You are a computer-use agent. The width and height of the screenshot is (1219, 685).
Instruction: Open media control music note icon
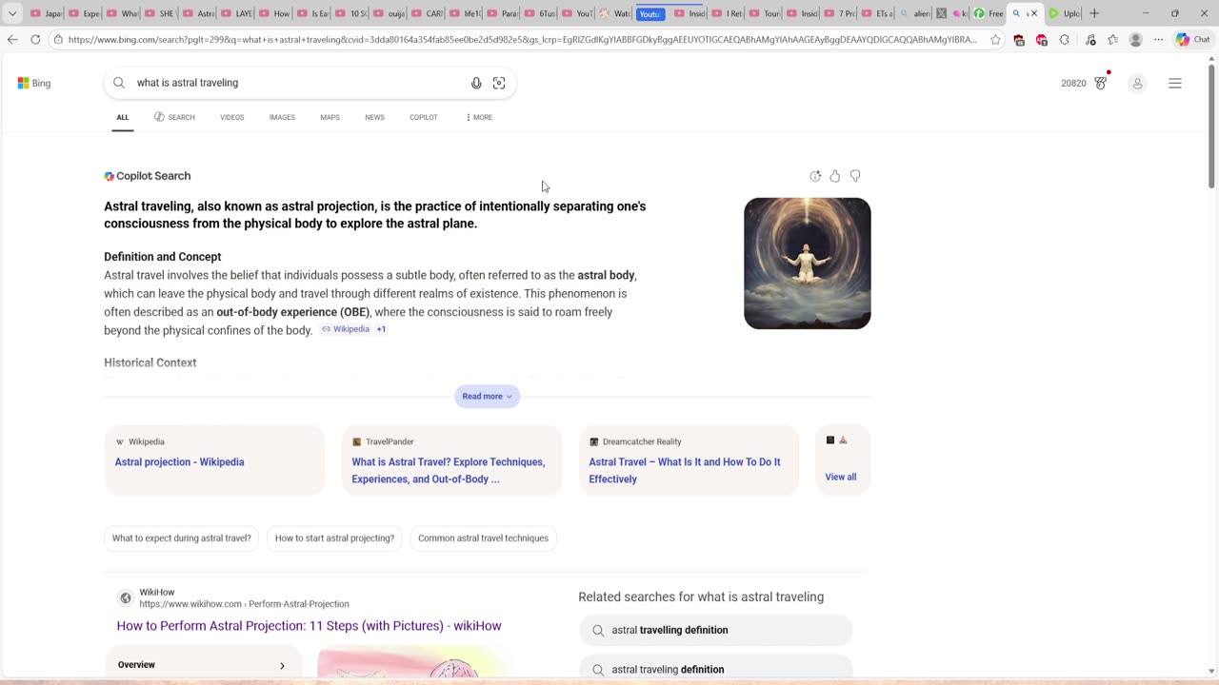pyautogui.click(x=1090, y=40)
